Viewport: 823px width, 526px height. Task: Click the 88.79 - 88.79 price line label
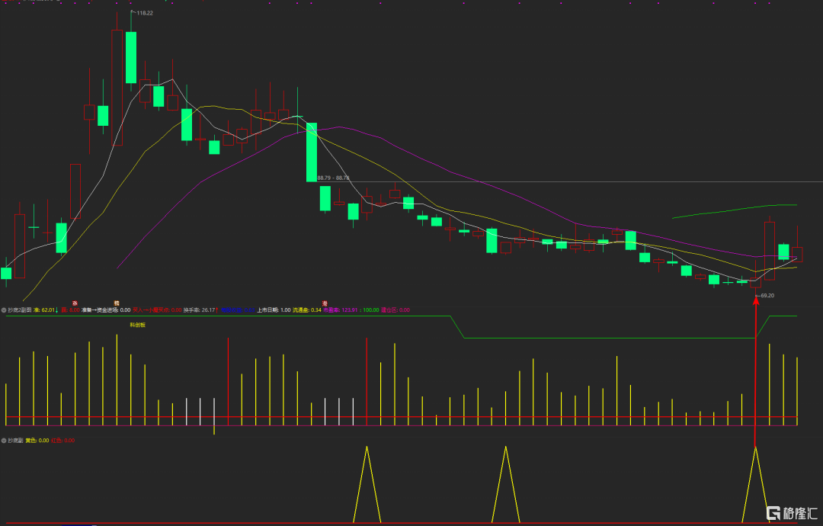coord(333,178)
